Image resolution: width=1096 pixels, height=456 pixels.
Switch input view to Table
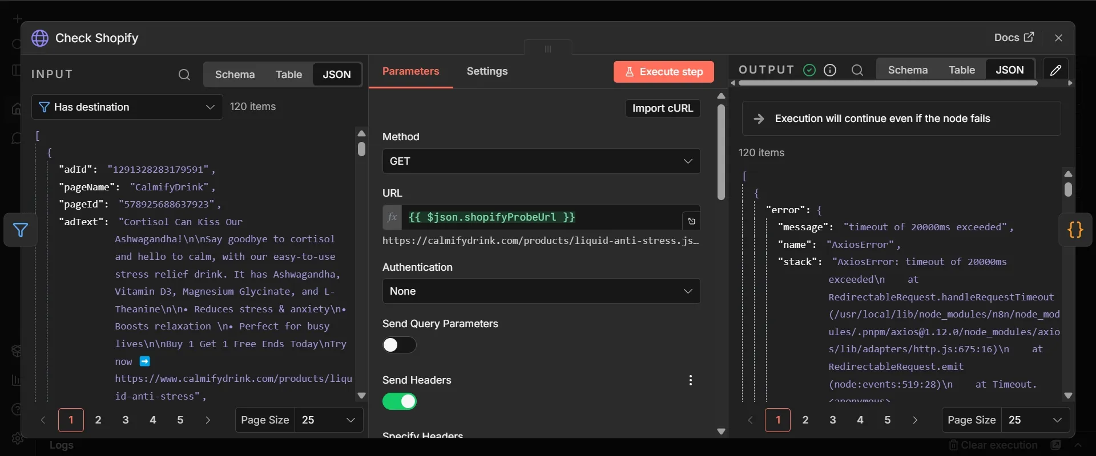coord(289,75)
